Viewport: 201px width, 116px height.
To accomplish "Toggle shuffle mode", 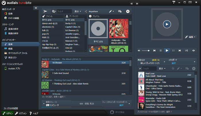I will pyautogui.click(x=186, y=51).
